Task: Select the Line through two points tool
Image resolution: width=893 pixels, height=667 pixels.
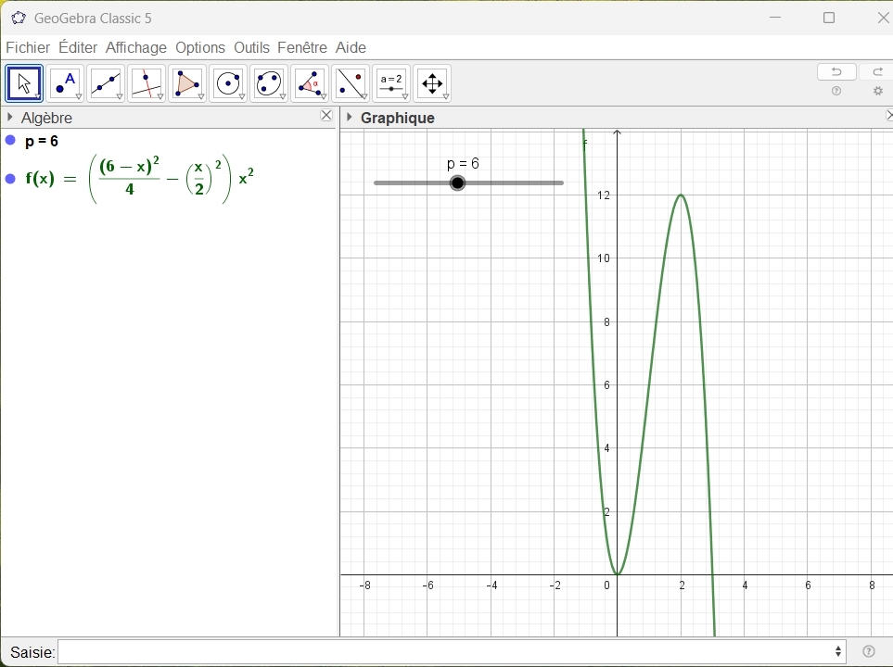Action: 106,83
